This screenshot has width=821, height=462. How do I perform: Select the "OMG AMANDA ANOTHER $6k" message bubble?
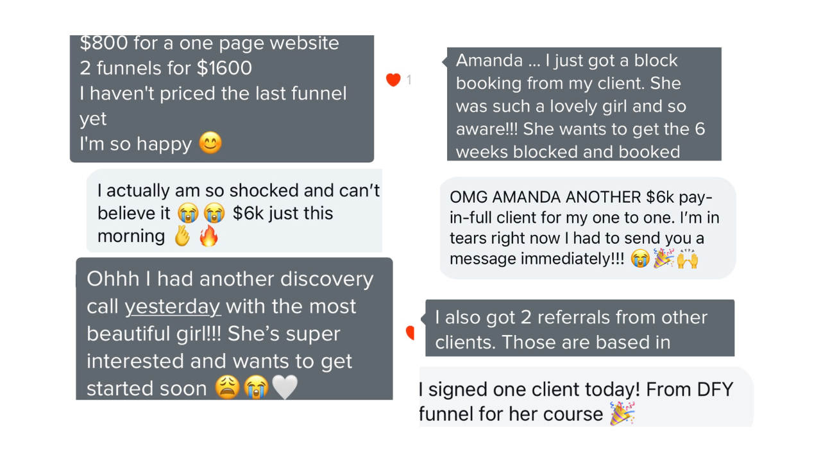point(588,228)
